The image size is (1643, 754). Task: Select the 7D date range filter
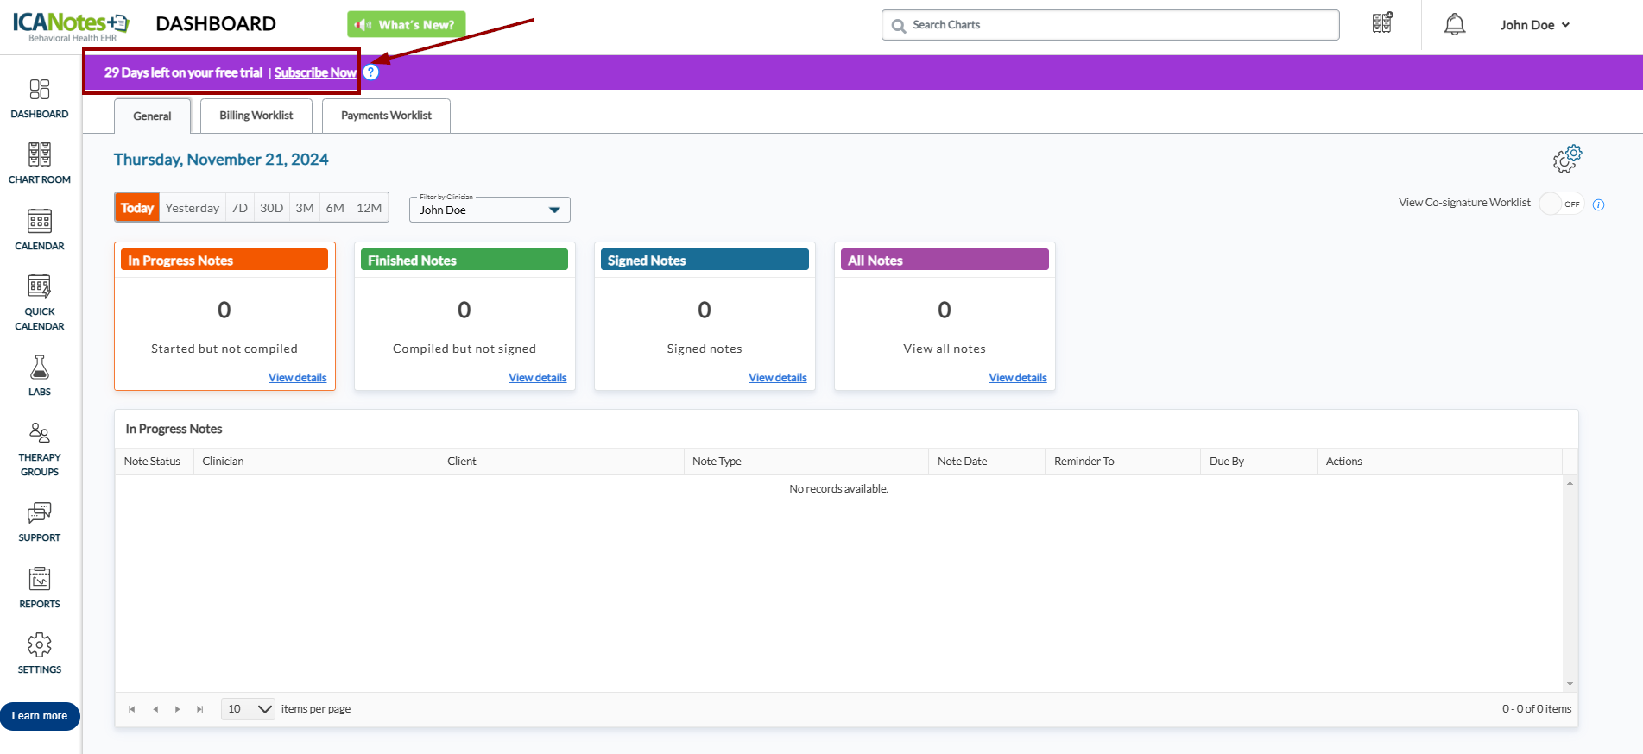point(240,208)
